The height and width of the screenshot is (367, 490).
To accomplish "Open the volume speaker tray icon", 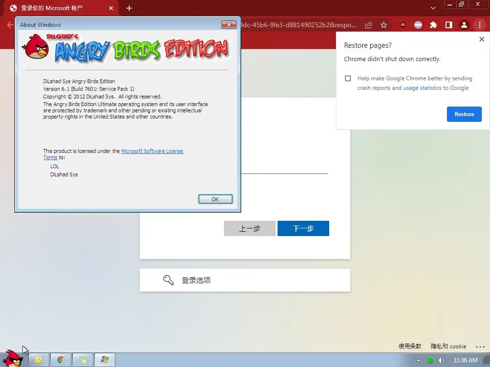I will tap(441, 360).
